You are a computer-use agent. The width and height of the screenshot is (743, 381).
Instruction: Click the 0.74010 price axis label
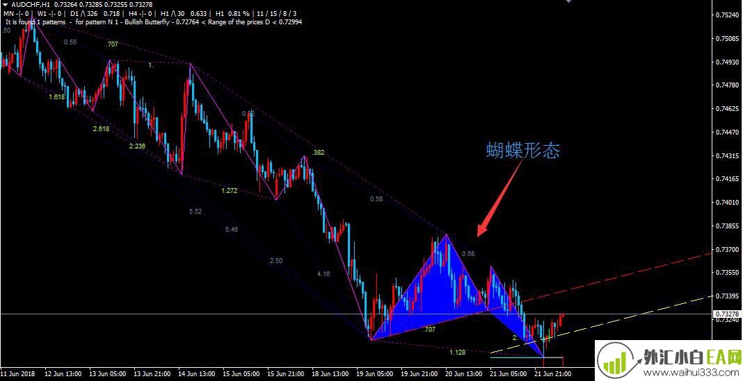point(727,203)
